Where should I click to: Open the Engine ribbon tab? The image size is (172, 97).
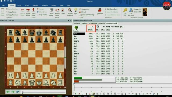[x=54, y=5]
